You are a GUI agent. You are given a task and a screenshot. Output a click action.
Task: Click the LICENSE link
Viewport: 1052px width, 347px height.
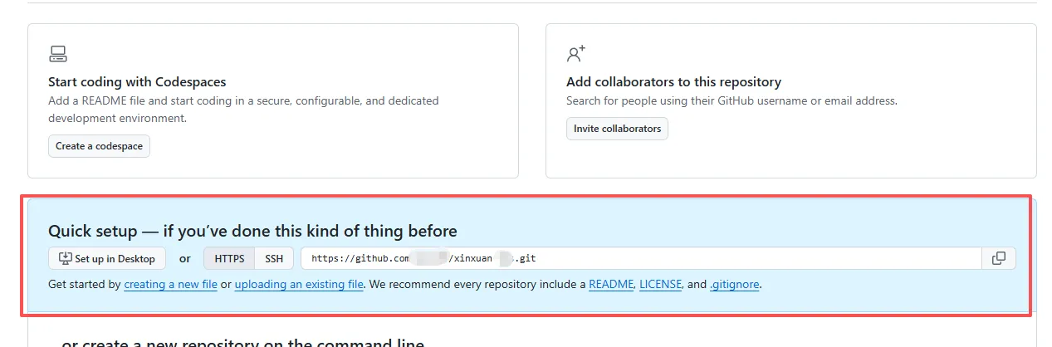(x=660, y=285)
